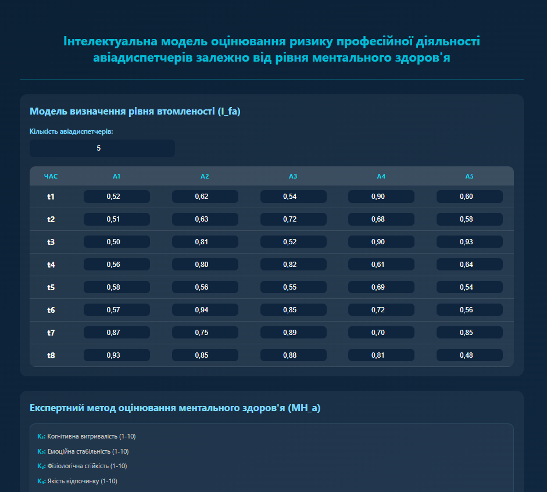The height and width of the screenshot is (492, 547).
Task: Click the K₁ Когнітивна витривалість line
Action: pyautogui.click(x=87, y=437)
